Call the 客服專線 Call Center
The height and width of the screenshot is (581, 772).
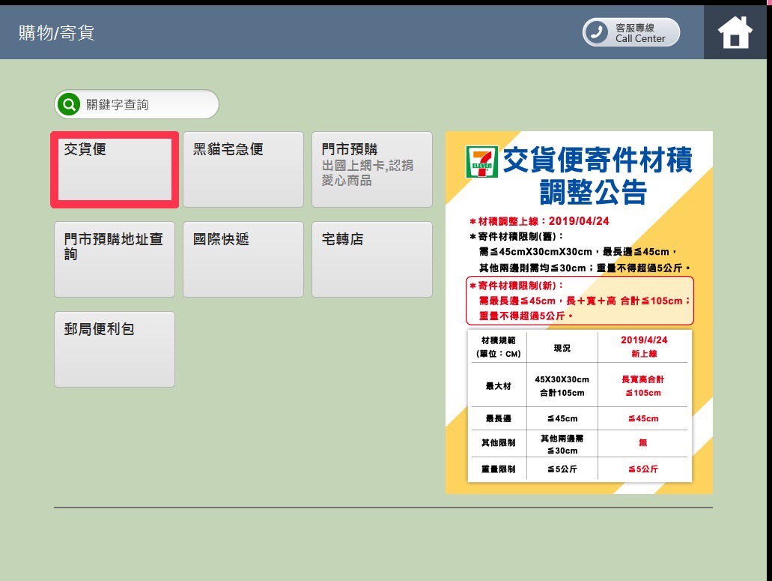pyautogui.click(x=631, y=32)
